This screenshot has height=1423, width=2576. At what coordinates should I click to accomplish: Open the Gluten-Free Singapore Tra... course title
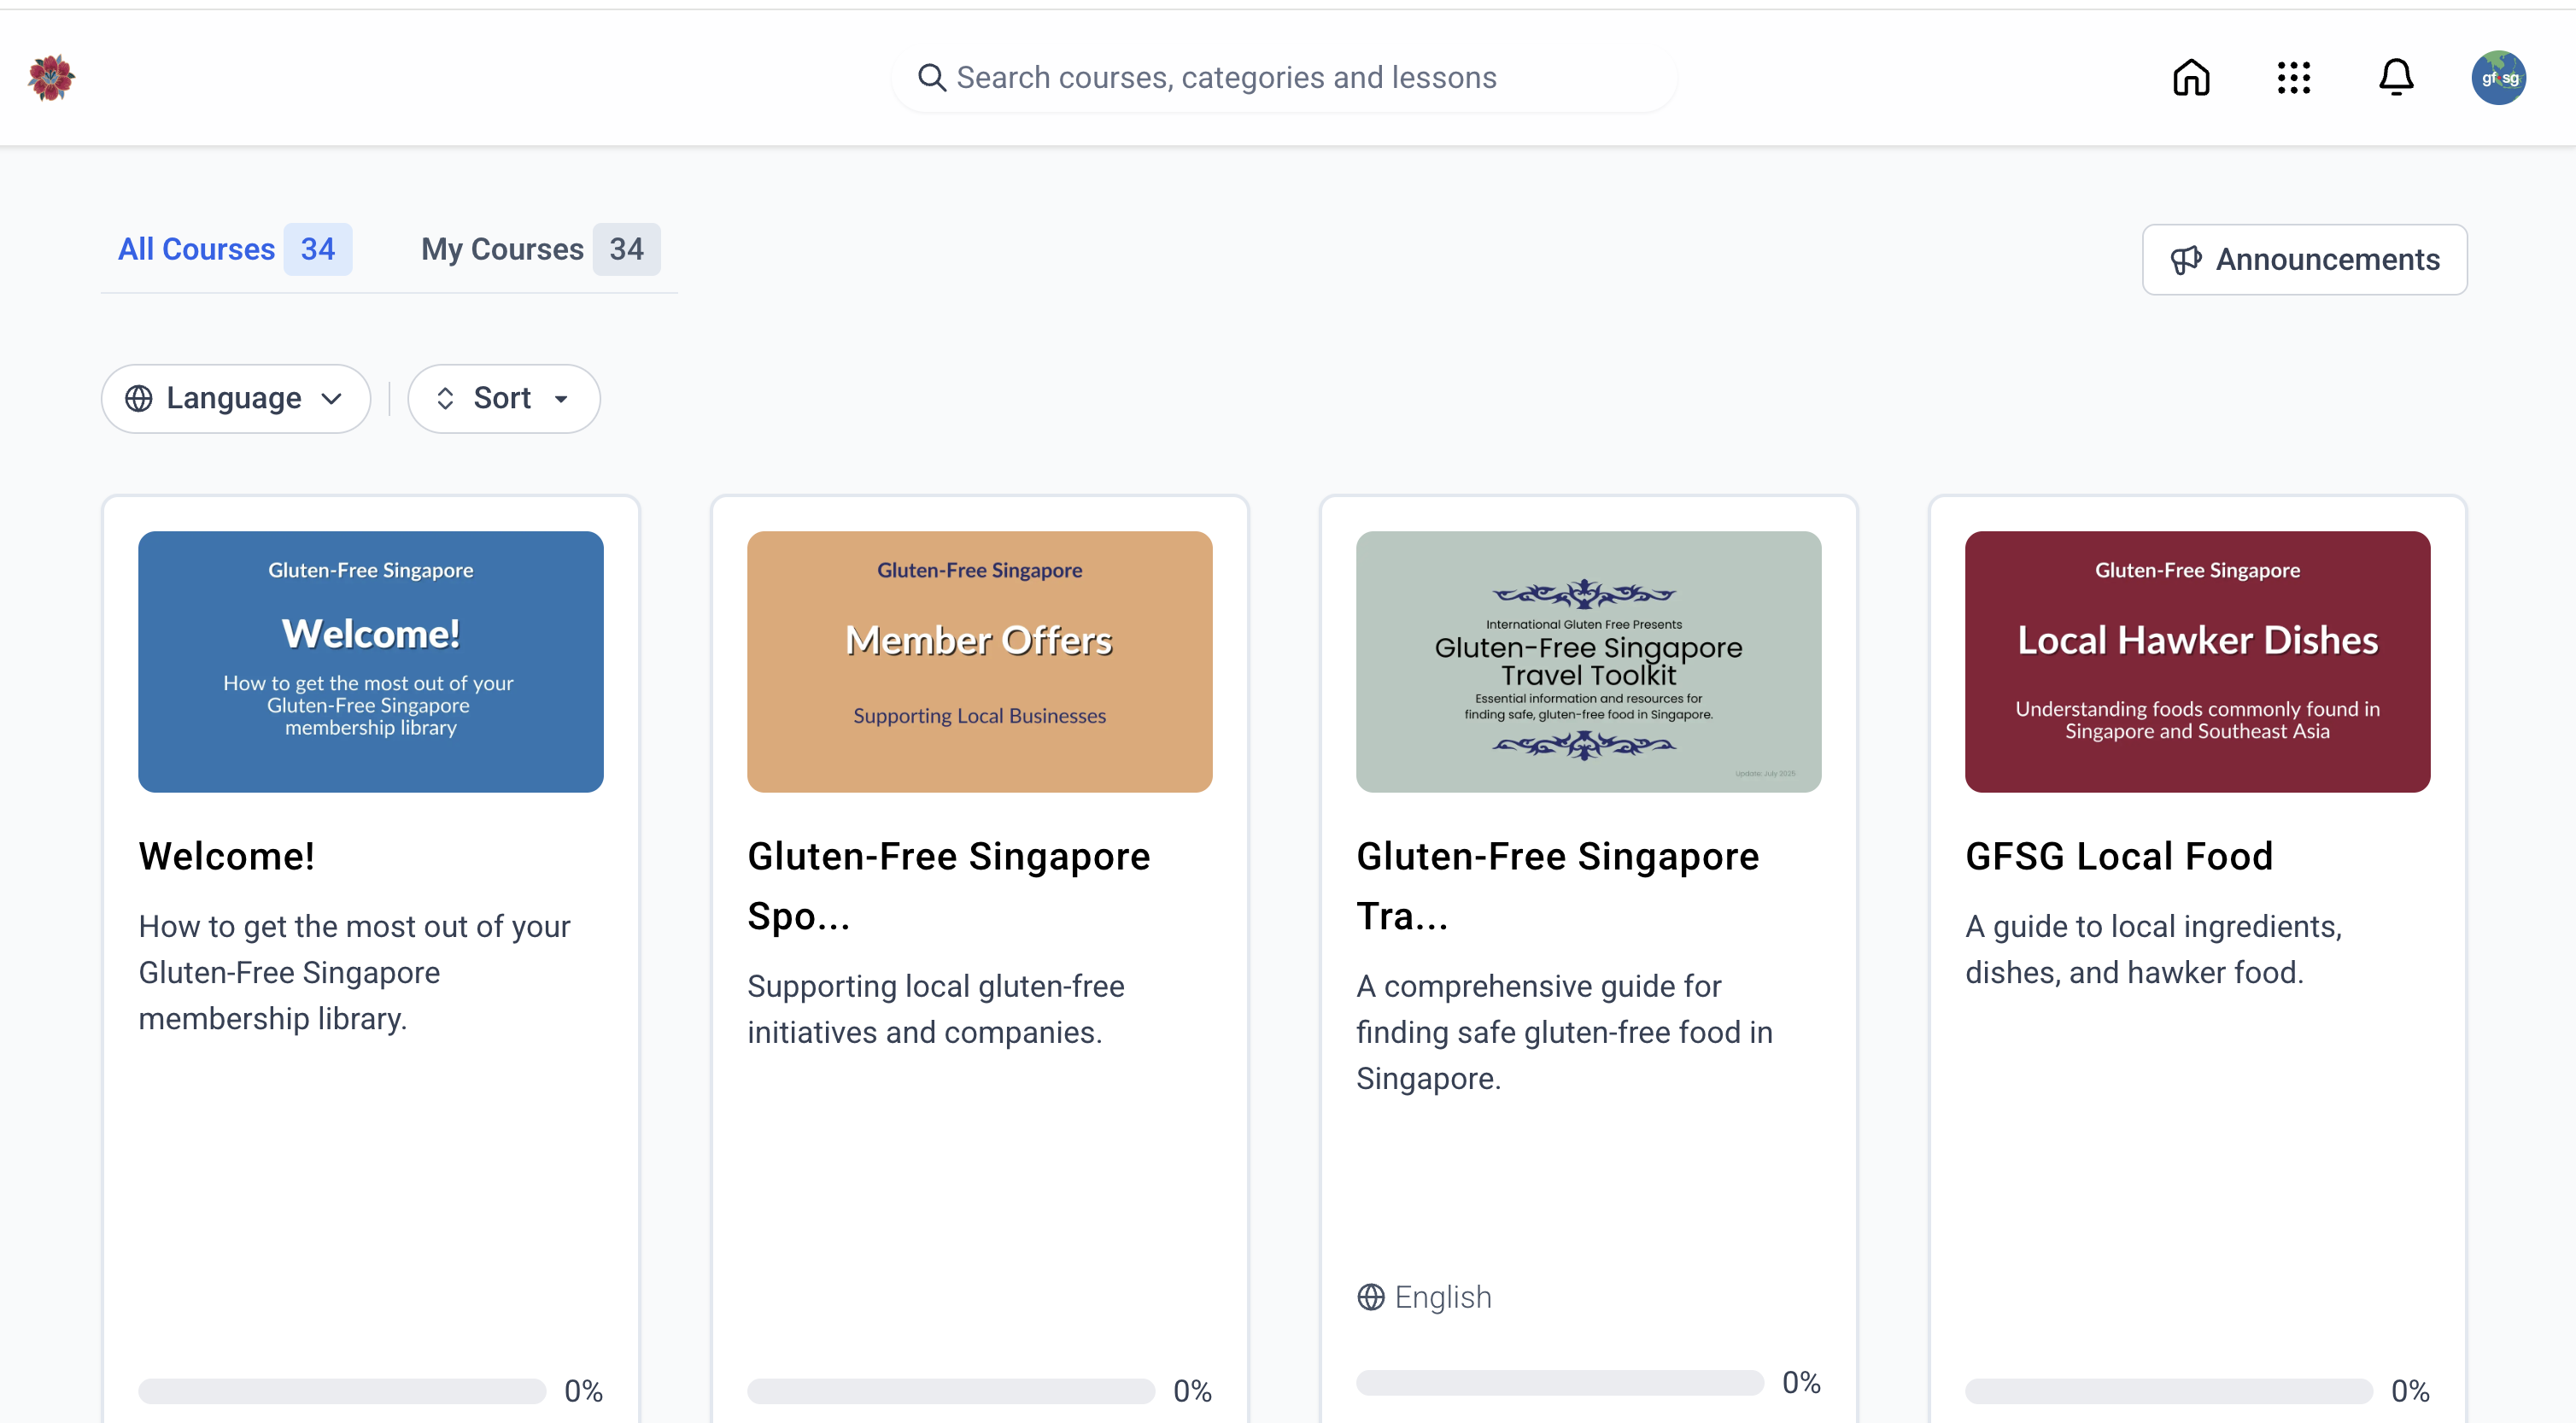click(x=1558, y=886)
